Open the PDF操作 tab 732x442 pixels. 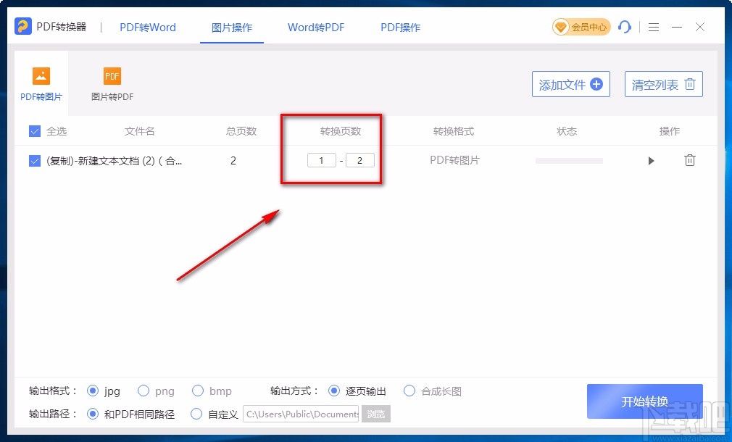click(399, 27)
